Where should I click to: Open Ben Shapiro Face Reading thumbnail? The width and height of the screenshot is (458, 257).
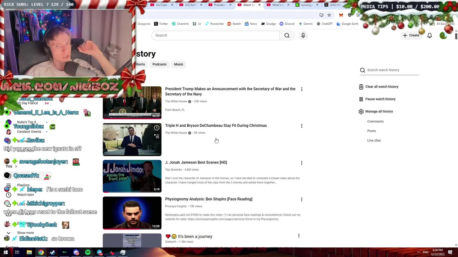[x=132, y=213]
